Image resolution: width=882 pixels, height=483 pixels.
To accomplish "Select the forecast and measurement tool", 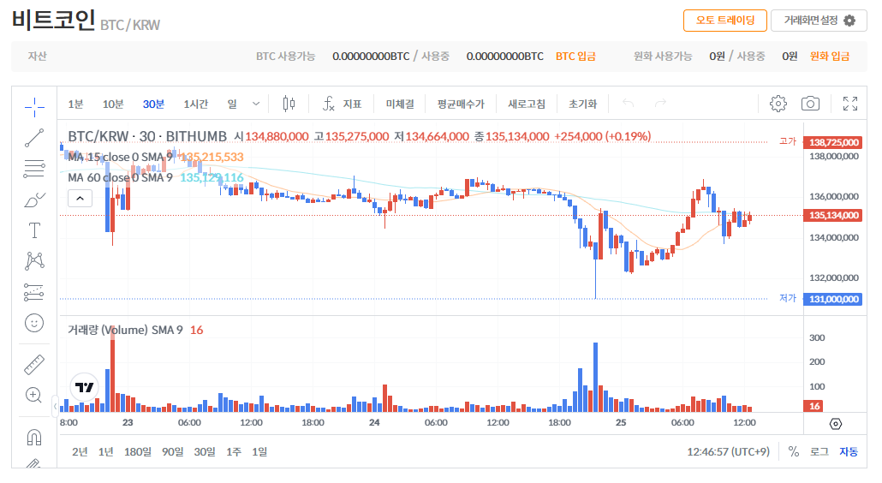I will click(34, 292).
